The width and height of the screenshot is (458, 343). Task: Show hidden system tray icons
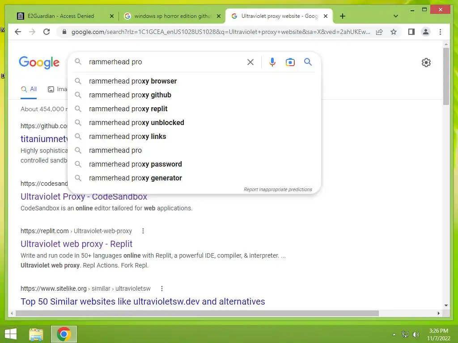394,335
